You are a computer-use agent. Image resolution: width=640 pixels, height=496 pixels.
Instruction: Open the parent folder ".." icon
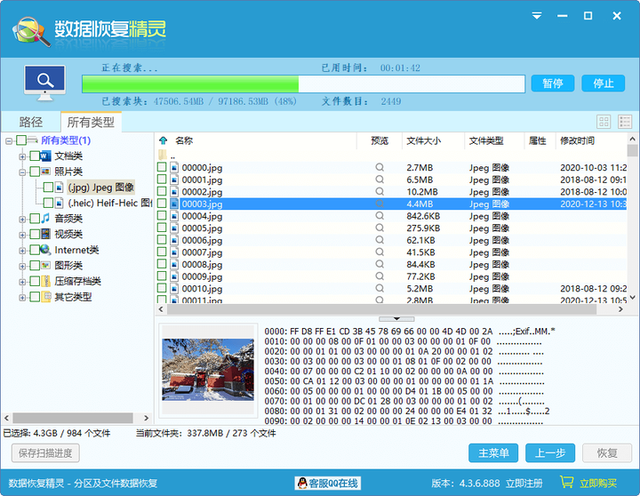pyautogui.click(x=163, y=155)
